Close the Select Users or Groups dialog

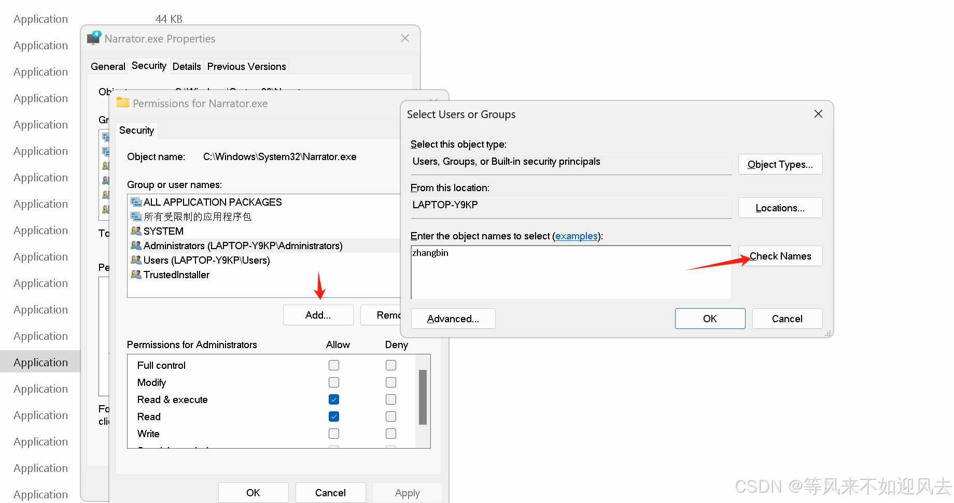(818, 113)
